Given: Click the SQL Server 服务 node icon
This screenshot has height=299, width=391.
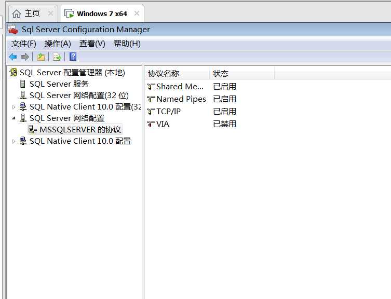Looking at the screenshot, I should tap(23, 84).
